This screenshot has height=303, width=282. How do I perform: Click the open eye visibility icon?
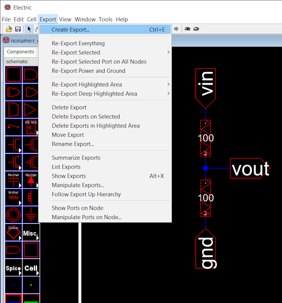tap(187, 29)
